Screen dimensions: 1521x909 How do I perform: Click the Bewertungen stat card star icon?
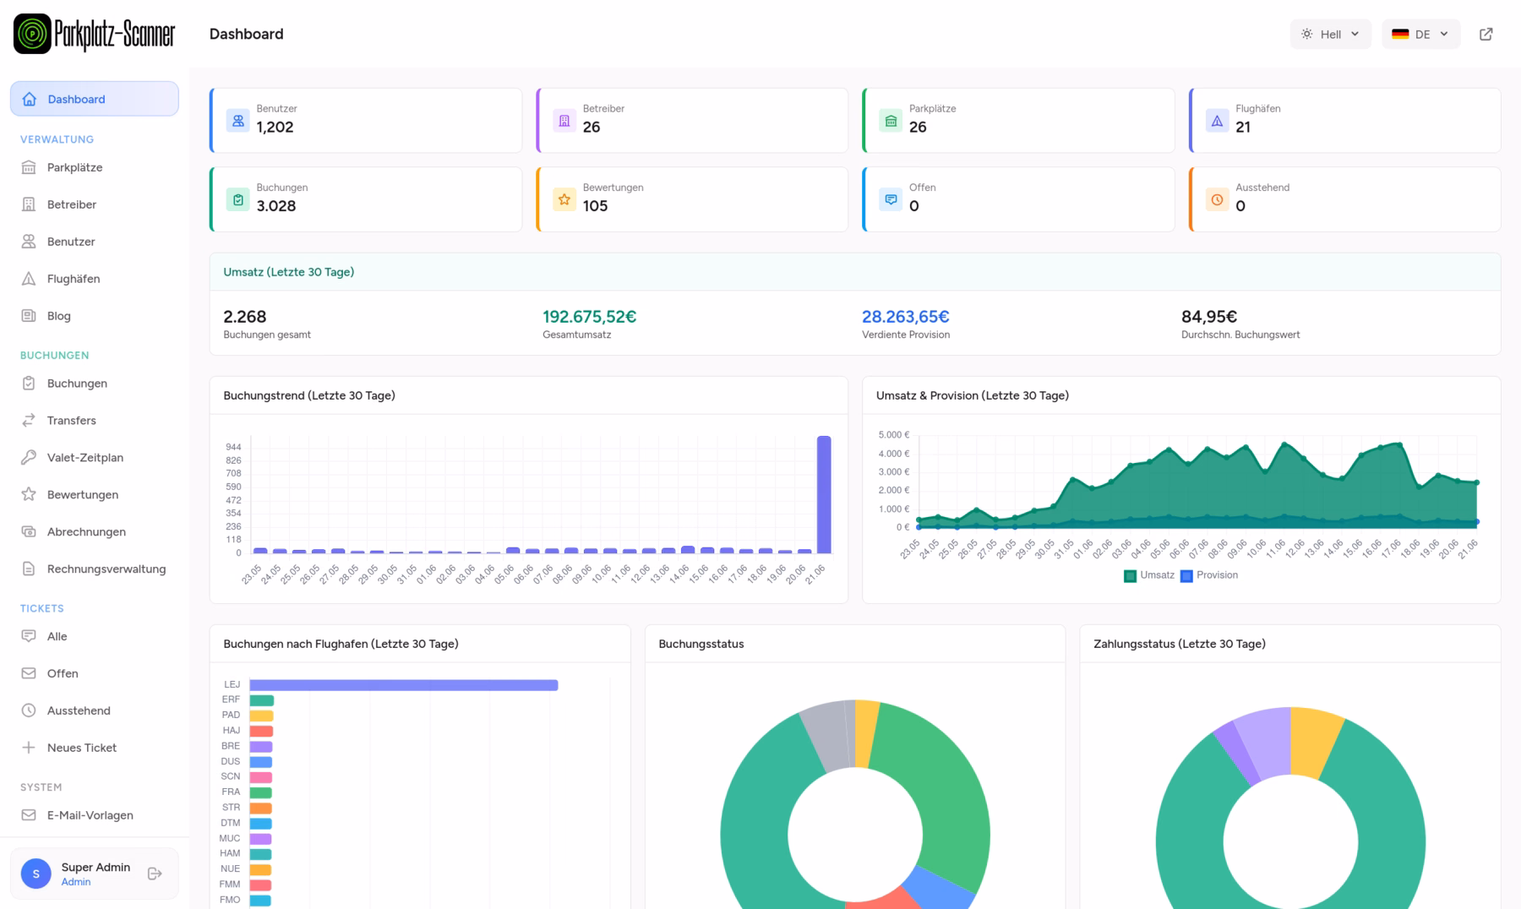pyautogui.click(x=564, y=199)
